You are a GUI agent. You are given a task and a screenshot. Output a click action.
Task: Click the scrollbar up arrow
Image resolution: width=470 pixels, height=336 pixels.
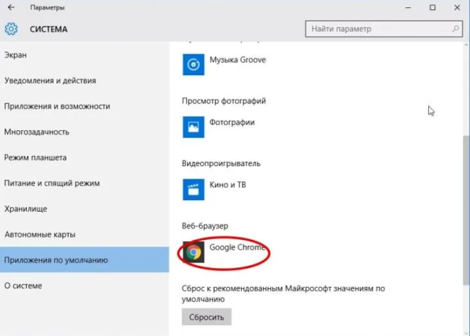pyautogui.click(x=466, y=45)
